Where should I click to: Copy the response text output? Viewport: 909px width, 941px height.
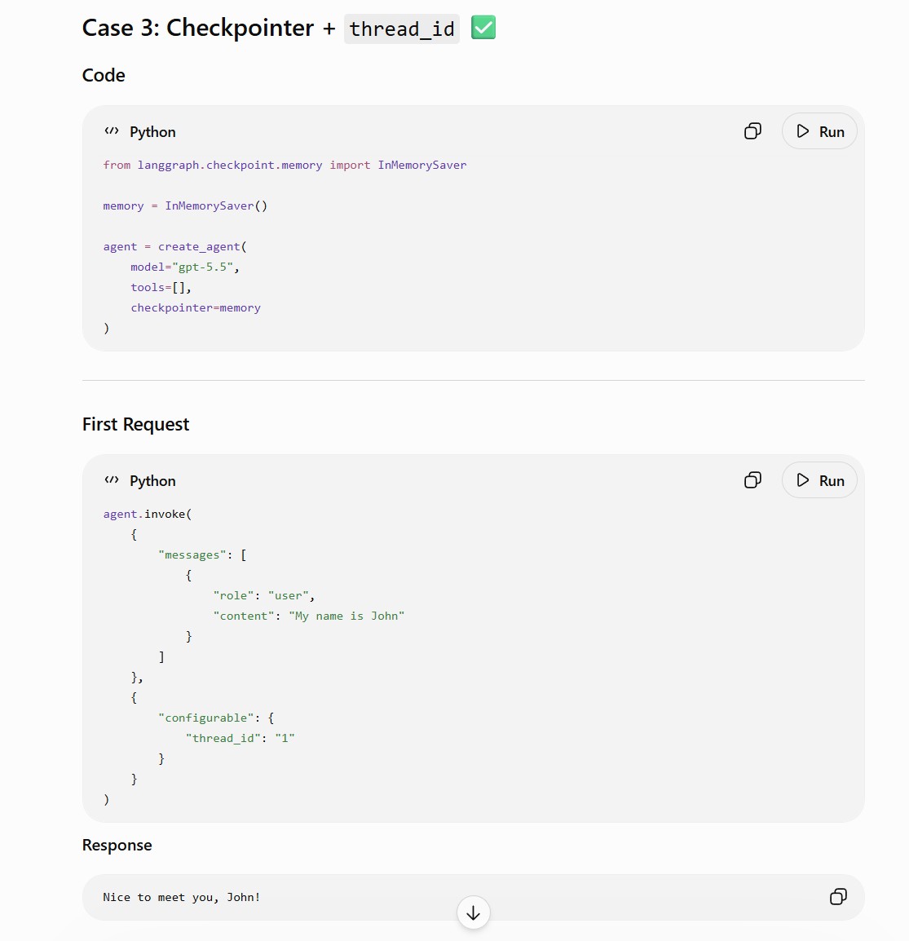pos(838,897)
